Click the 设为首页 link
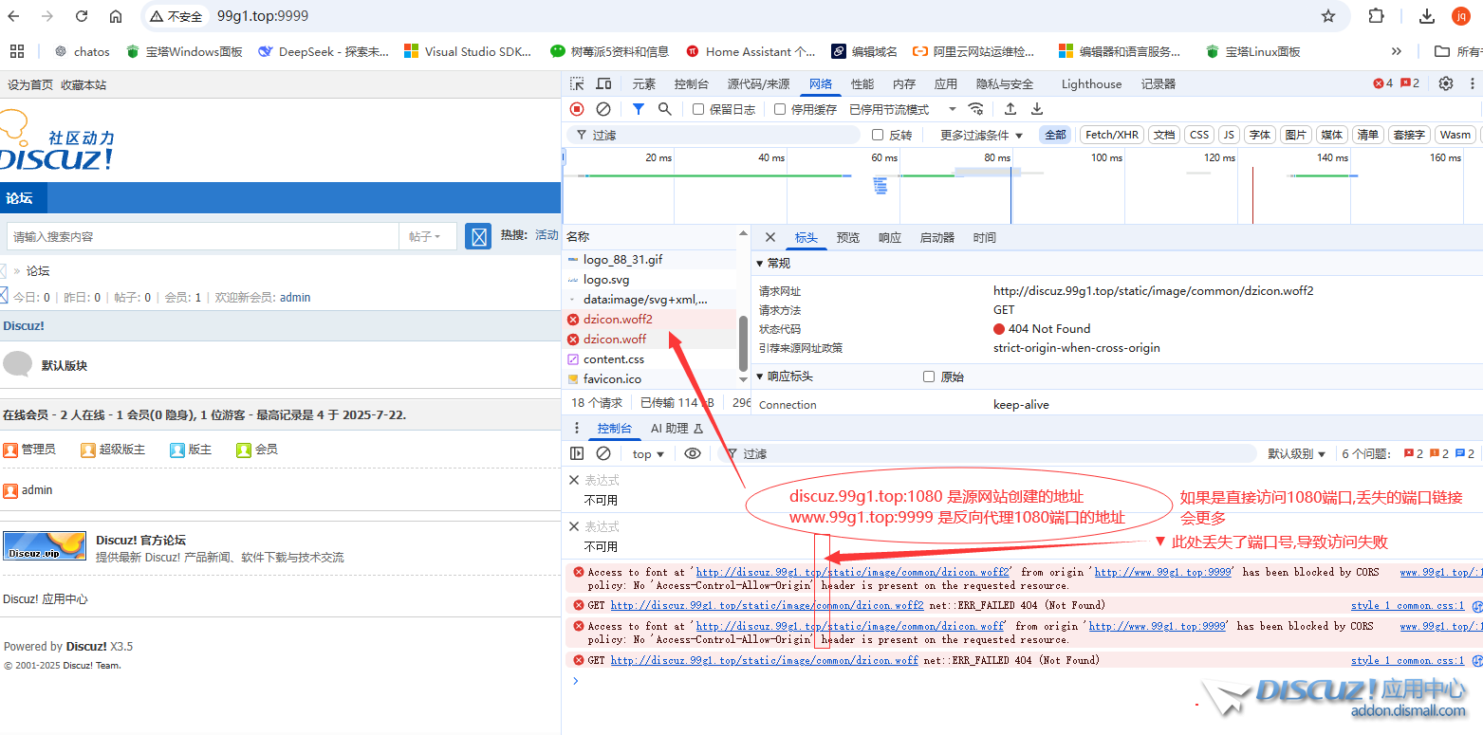The width and height of the screenshot is (1483, 735). click(30, 84)
